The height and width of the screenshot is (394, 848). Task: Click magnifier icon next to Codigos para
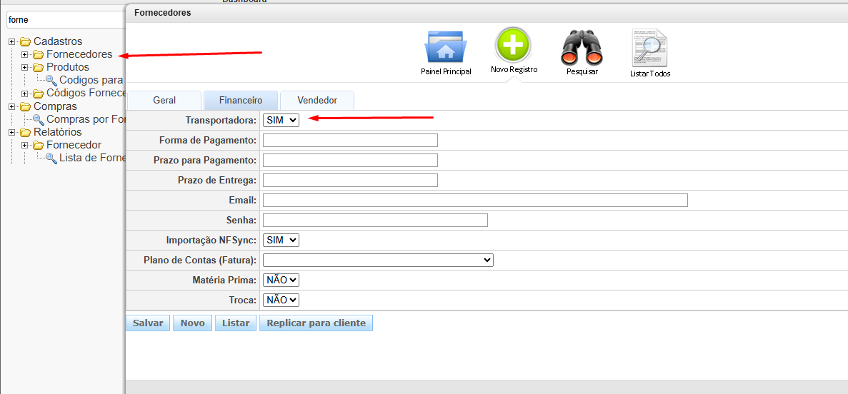point(51,81)
